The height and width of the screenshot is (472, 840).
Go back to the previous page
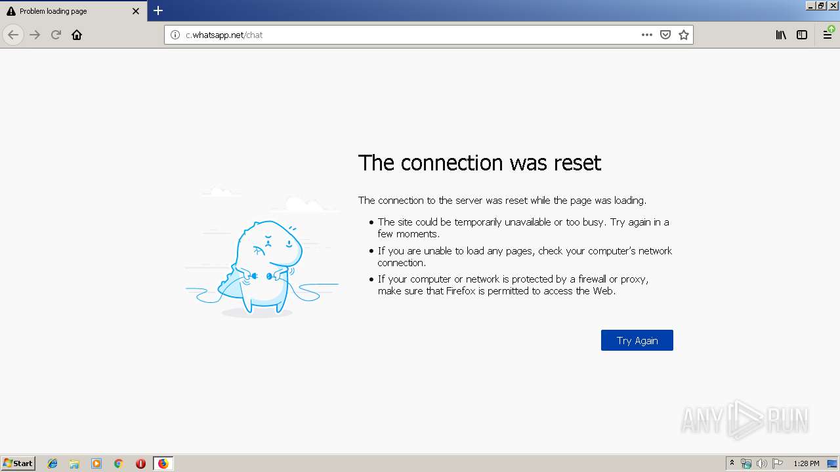pos(13,35)
